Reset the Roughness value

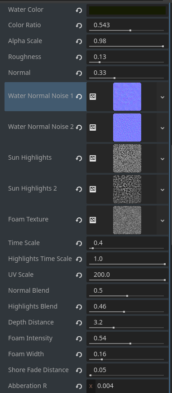[79, 57]
